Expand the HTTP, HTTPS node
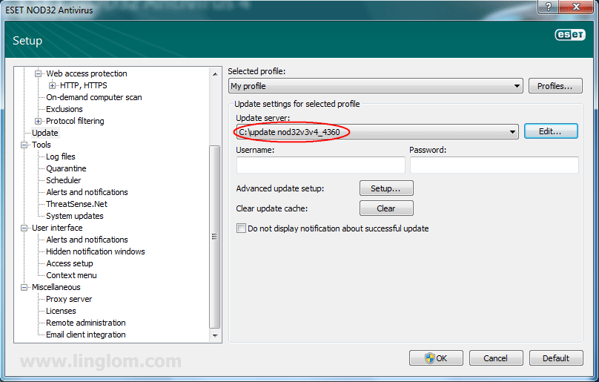599x382 pixels. [52, 85]
